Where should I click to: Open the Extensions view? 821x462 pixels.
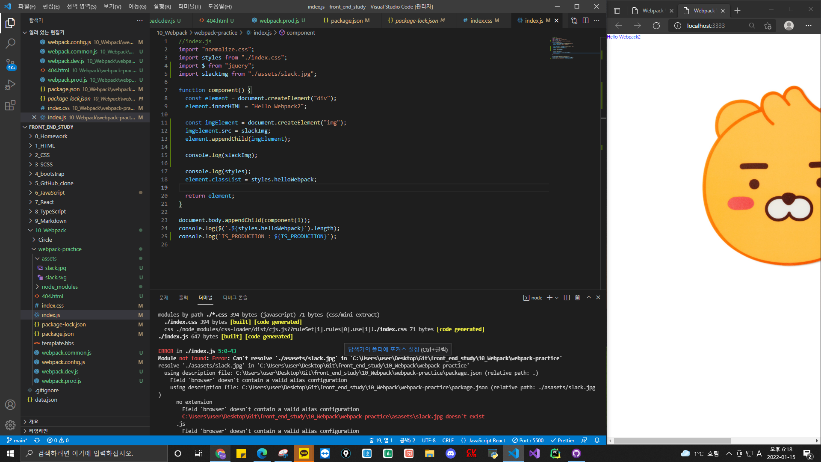[10, 105]
